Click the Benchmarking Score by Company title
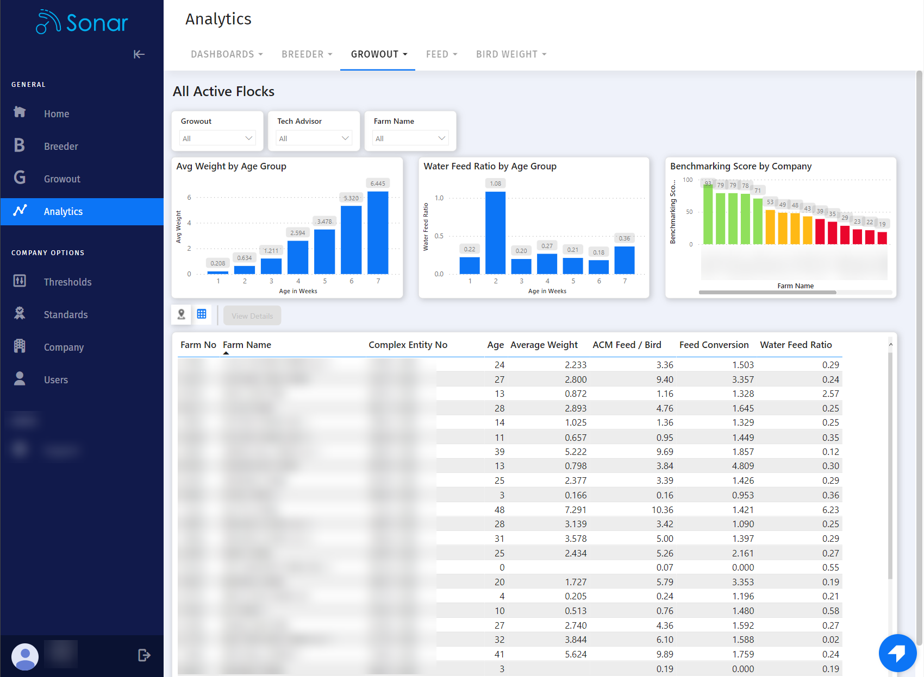This screenshot has width=924, height=677. coord(741,166)
